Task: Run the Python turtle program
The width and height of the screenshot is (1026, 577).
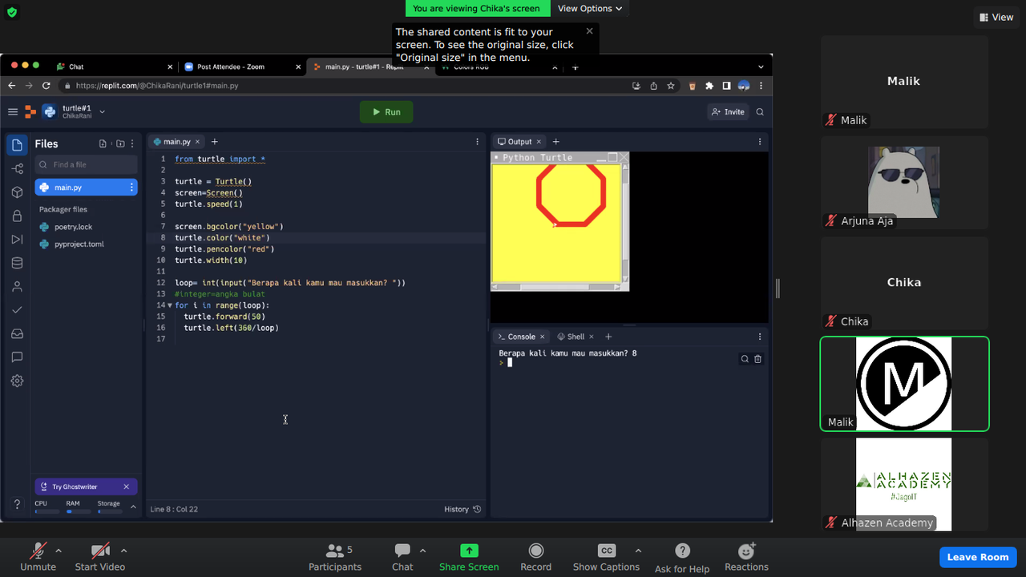Action: 386,112
